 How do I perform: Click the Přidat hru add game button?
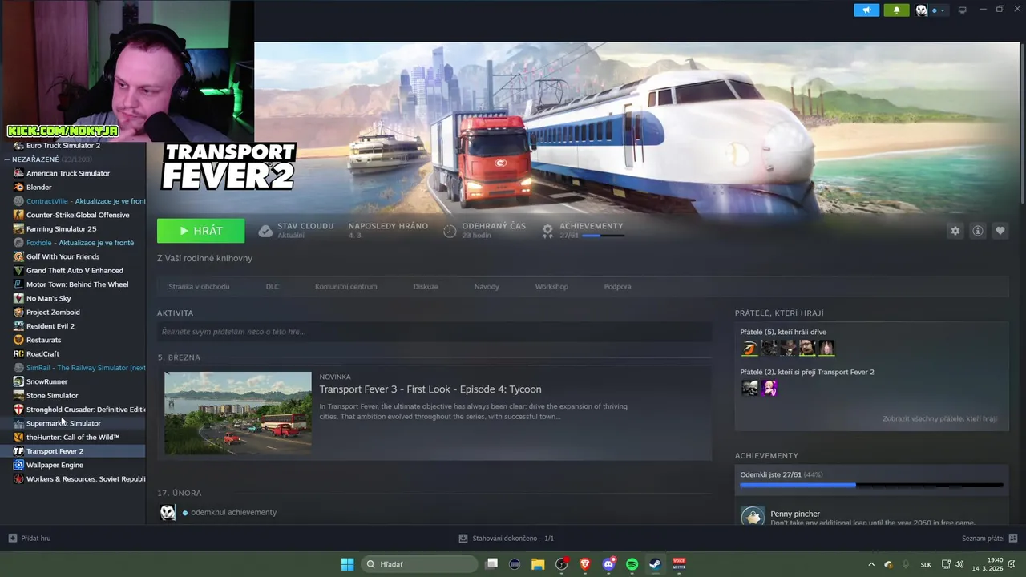pyautogui.click(x=30, y=539)
